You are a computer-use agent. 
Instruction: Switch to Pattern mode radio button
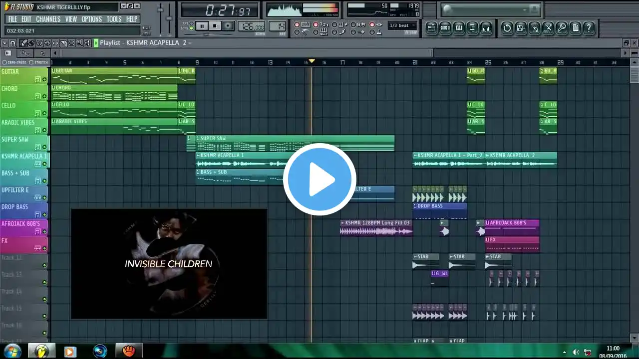click(x=192, y=23)
